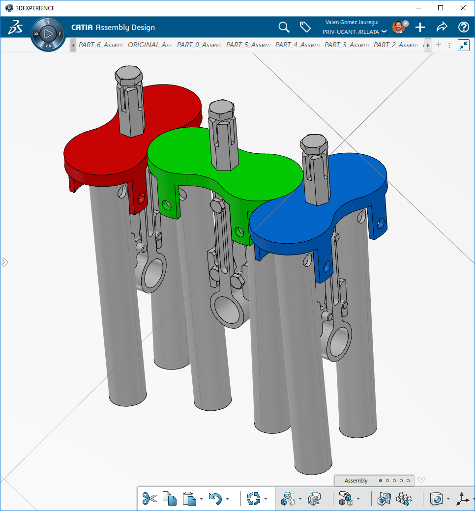Click the axis system triad icon
The width and height of the screenshot is (475, 511).
(463, 499)
